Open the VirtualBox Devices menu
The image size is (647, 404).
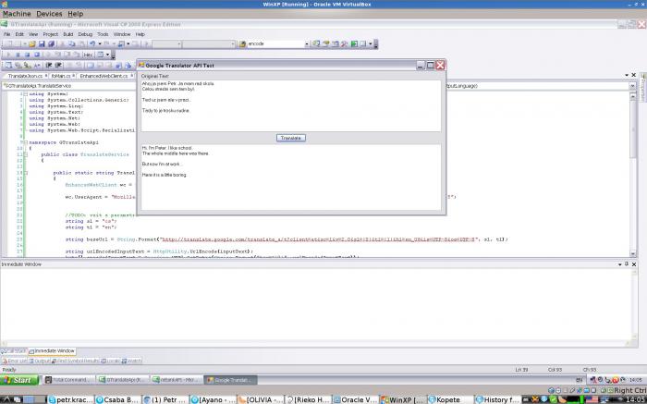coord(49,14)
